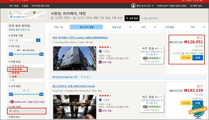Click the magnifier icon on 지도에서 보기
Screen dimensions: 209x120
coord(11,17)
